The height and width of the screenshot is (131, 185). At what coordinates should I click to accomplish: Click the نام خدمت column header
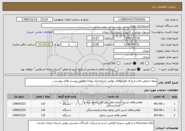113,97
